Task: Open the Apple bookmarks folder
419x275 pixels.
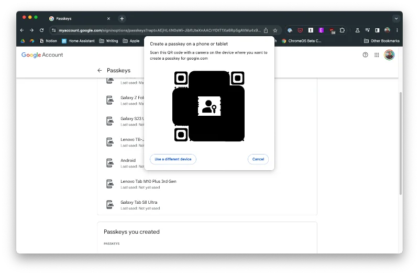Action: (x=131, y=41)
